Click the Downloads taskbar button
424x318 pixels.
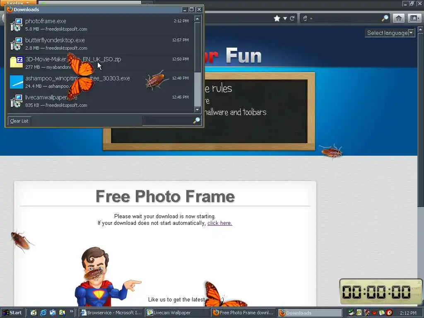click(310, 313)
